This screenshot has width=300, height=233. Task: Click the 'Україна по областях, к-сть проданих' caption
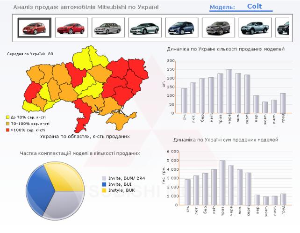click(85, 137)
